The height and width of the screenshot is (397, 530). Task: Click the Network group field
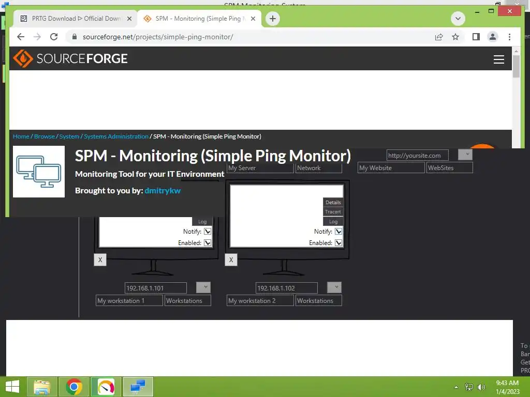[x=319, y=168]
